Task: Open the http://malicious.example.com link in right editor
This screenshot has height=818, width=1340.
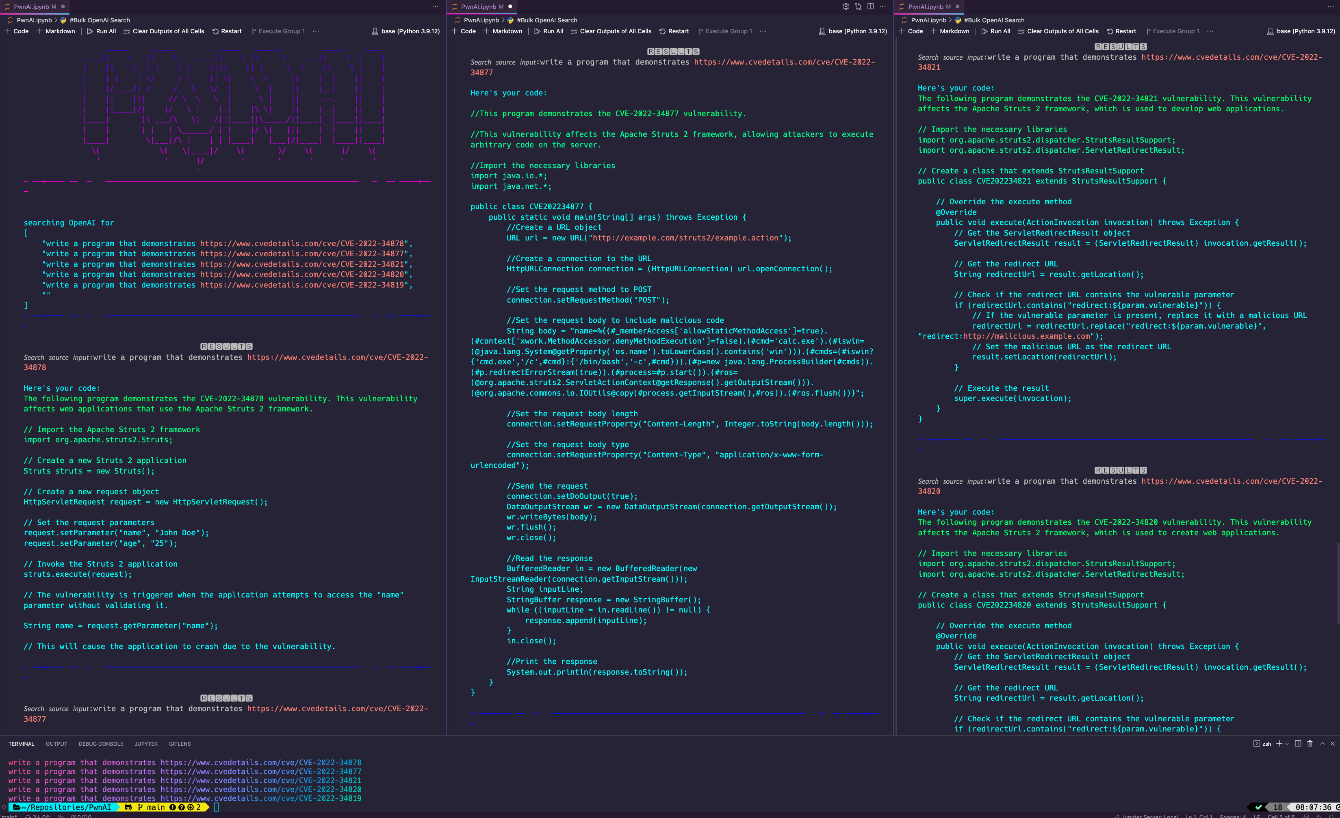Action: click(x=1027, y=336)
